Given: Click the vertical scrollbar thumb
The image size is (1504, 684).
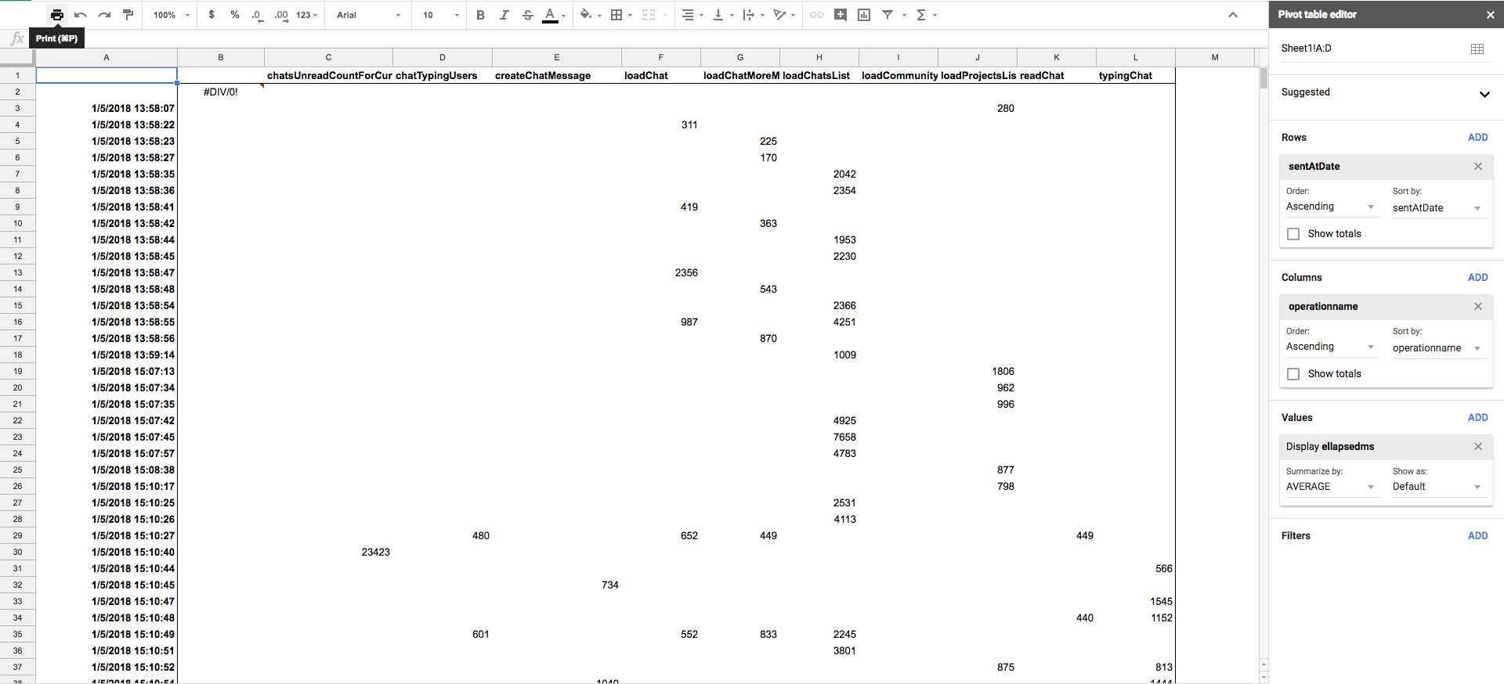Looking at the screenshot, I should coord(1264,78).
